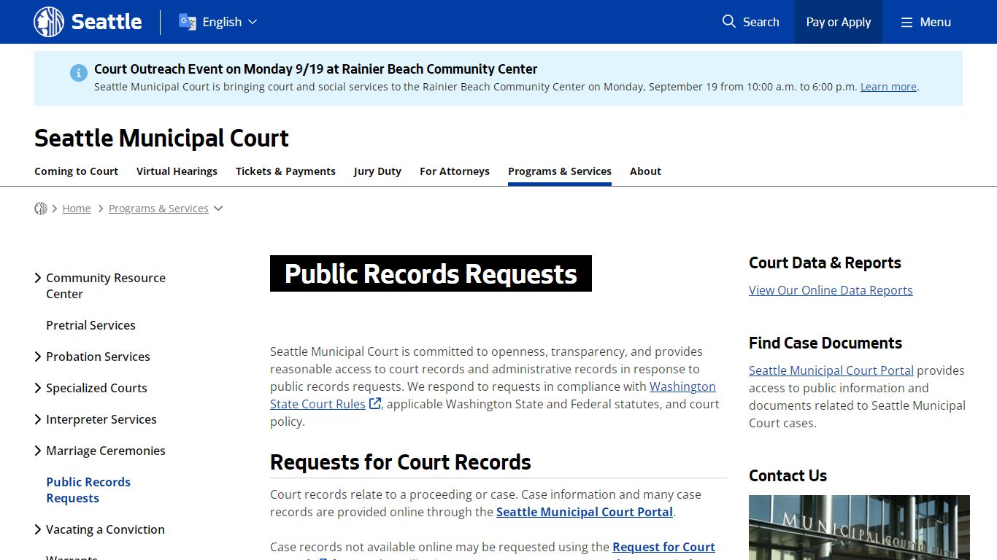Open the About tab
The image size is (997, 560).
tap(645, 171)
